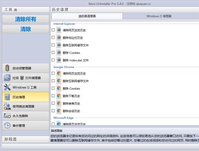Click the IE 删除地址栏历史 label text
Viewport: 199px width, 151px height.
tap(73, 38)
